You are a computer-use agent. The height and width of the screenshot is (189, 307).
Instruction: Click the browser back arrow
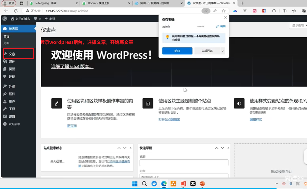tap(6, 11)
